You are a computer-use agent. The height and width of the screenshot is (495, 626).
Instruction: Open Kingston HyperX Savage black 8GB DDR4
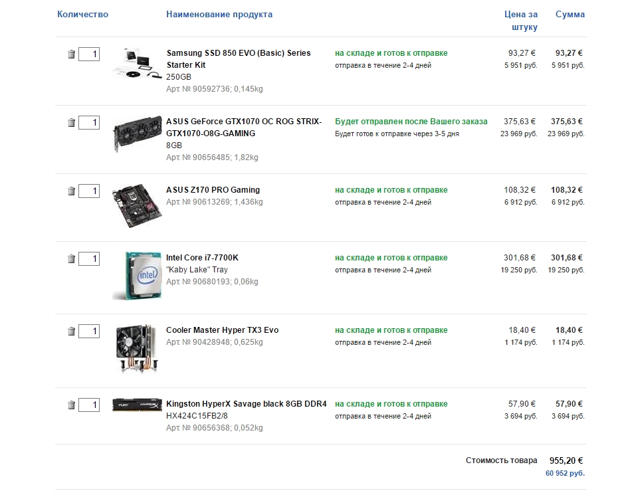247,404
